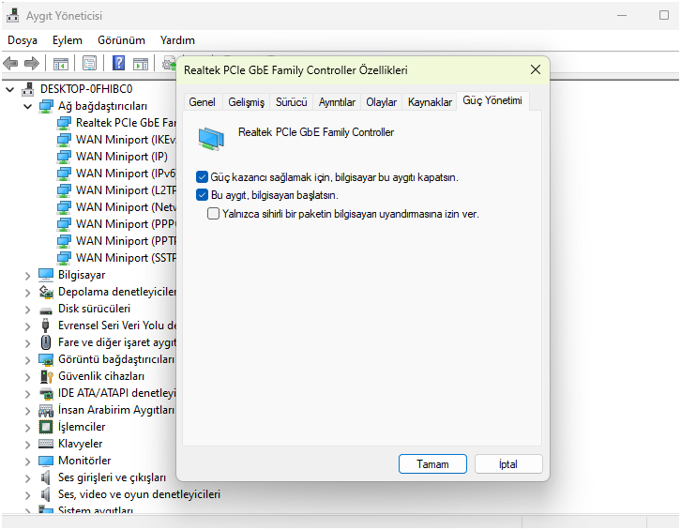Click the İnsan Arabirim Aygıtları icon
Image resolution: width=681 pixels, height=530 pixels.
pyautogui.click(x=46, y=410)
